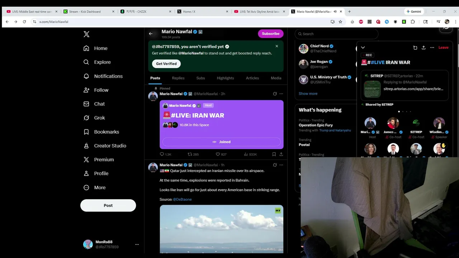Switch to the Subs tab
459x258 pixels.
(x=200, y=78)
